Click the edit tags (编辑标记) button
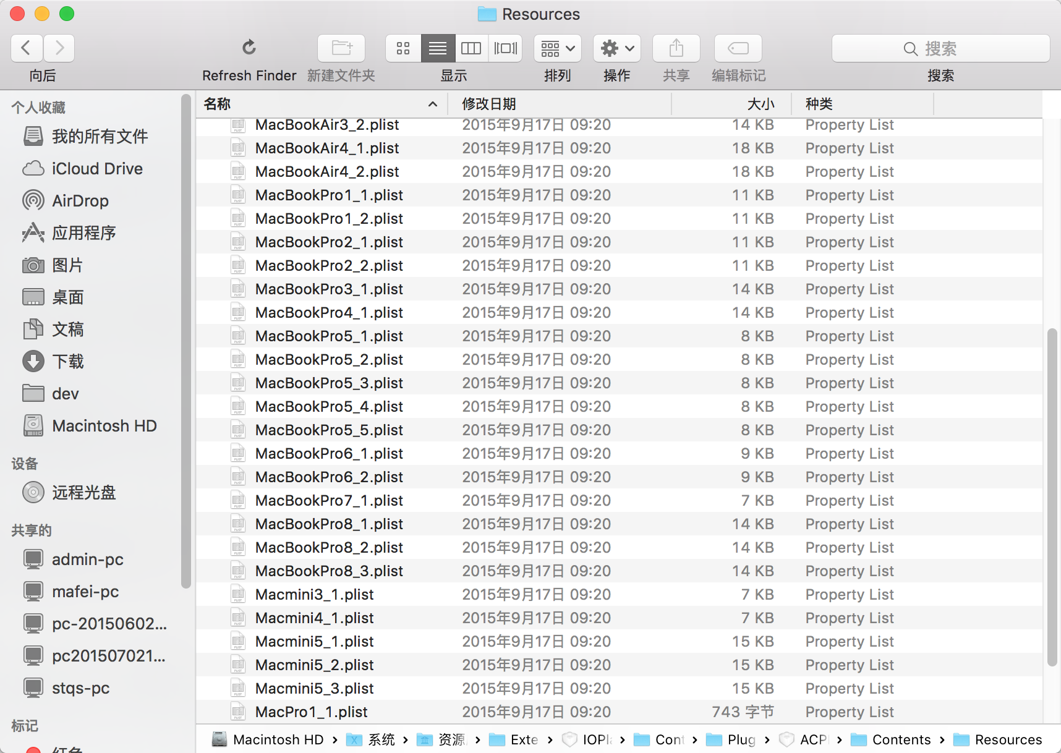The image size is (1061, 753). click(x=738, y=48)
